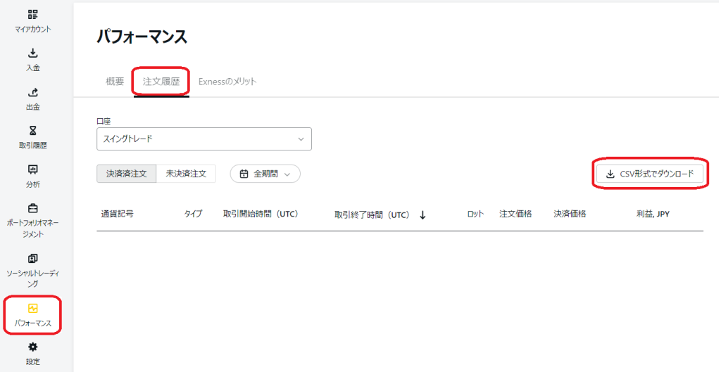The image size is (721, 372).
Task: Open the 設定 gear icon
Action: pos(33,347)
